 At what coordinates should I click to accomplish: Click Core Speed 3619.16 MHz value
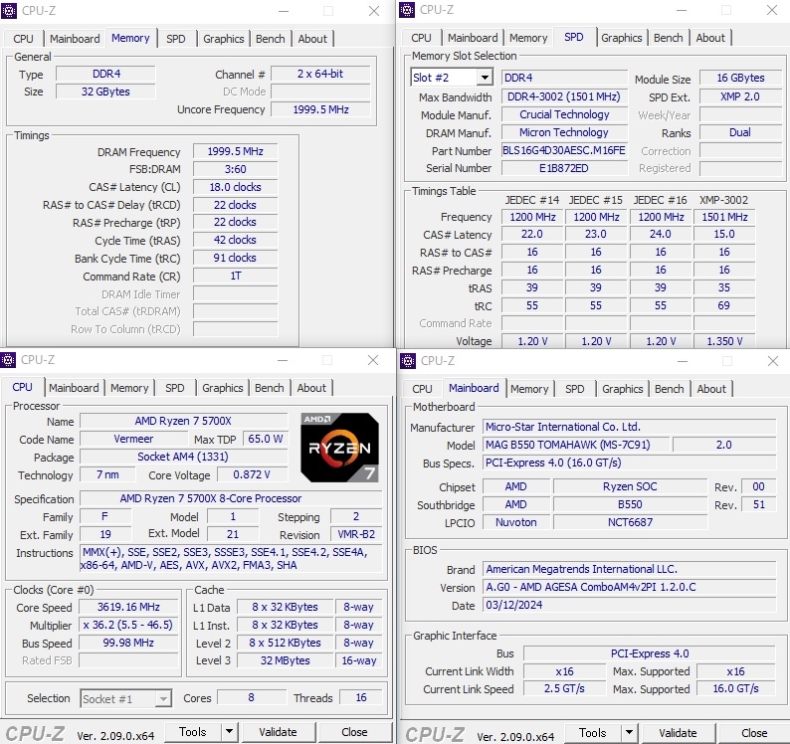click(x=128, y=607)
